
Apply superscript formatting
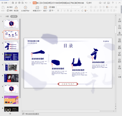(75, 10)
